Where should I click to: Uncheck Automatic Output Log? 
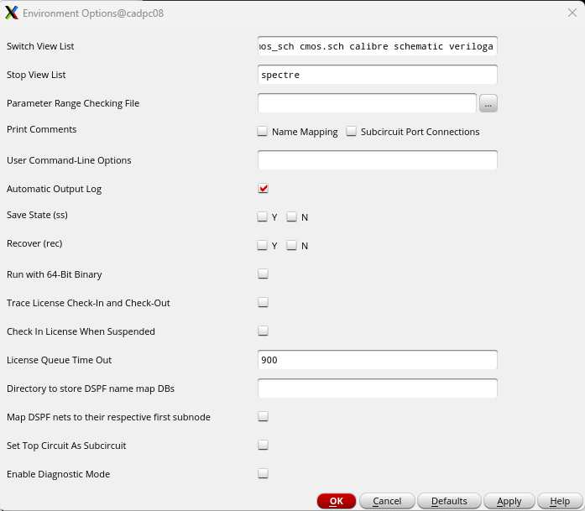tap(263, 188)
